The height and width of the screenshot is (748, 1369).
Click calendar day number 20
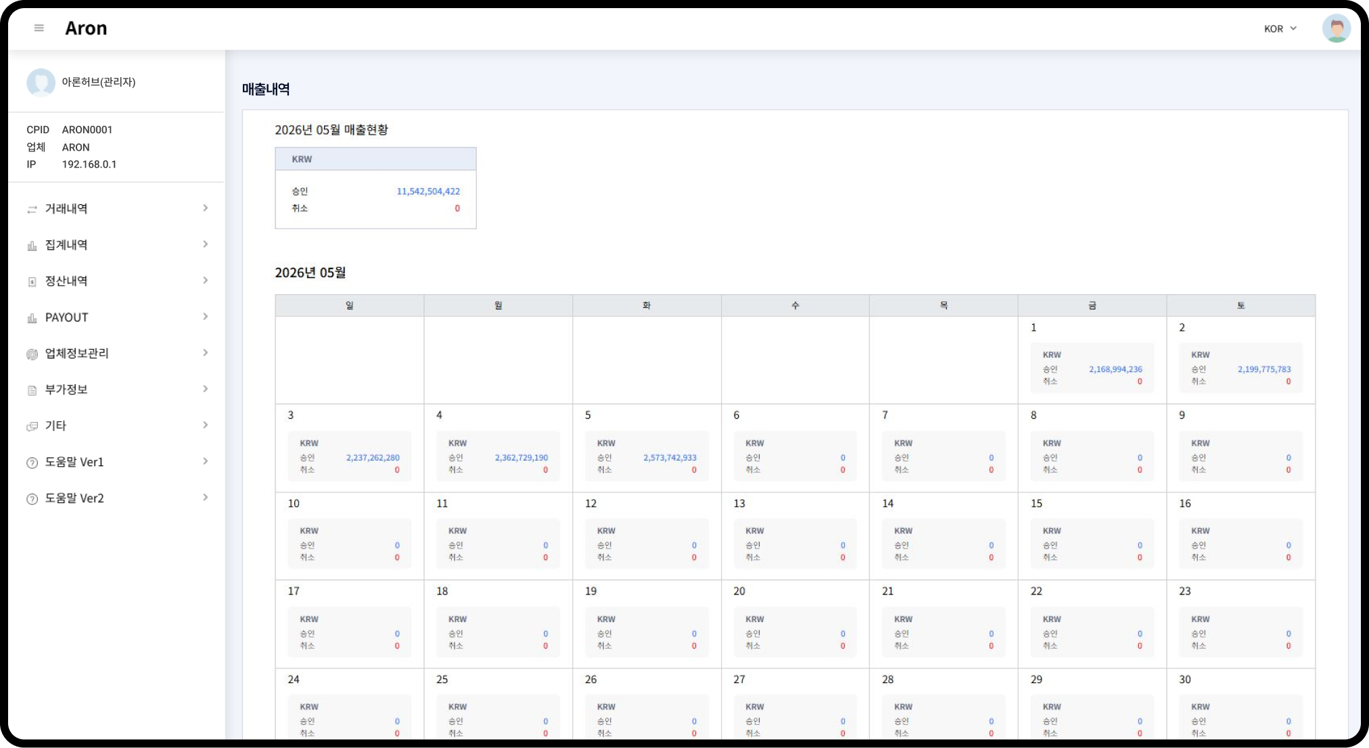point(739,592)
